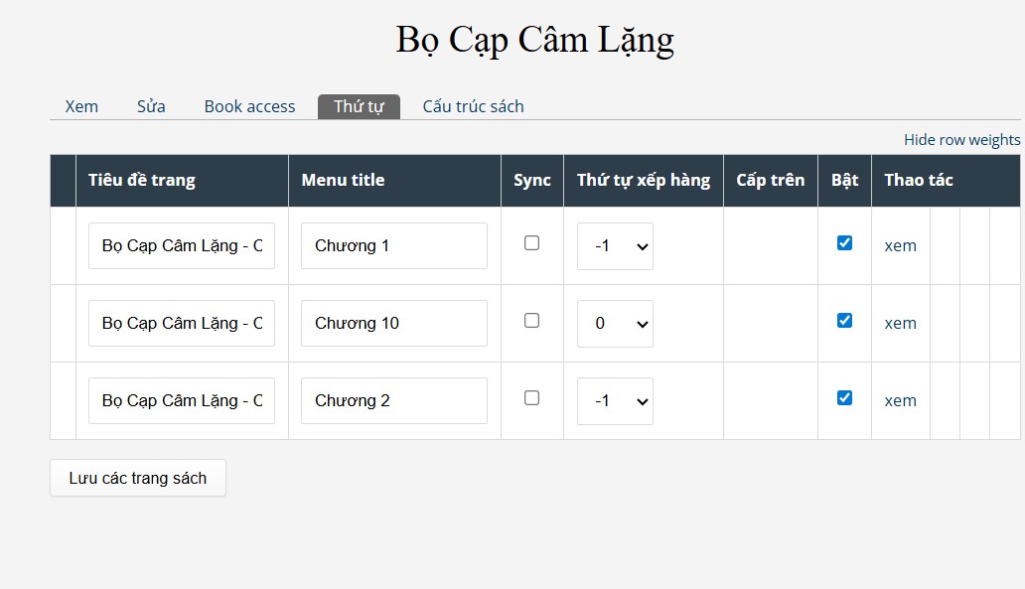Disable the Bật checkbox for Chương 10
Viewport: 1025px width, 589px height.
tap(844, 320)
